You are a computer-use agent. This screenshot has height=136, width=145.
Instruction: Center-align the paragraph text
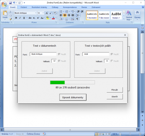[65, 15]
